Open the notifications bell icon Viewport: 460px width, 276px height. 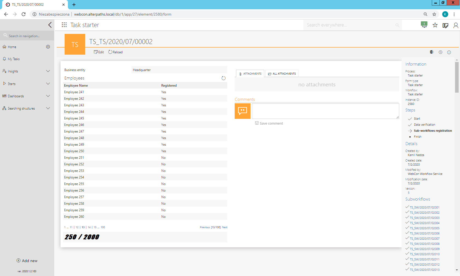424,25
